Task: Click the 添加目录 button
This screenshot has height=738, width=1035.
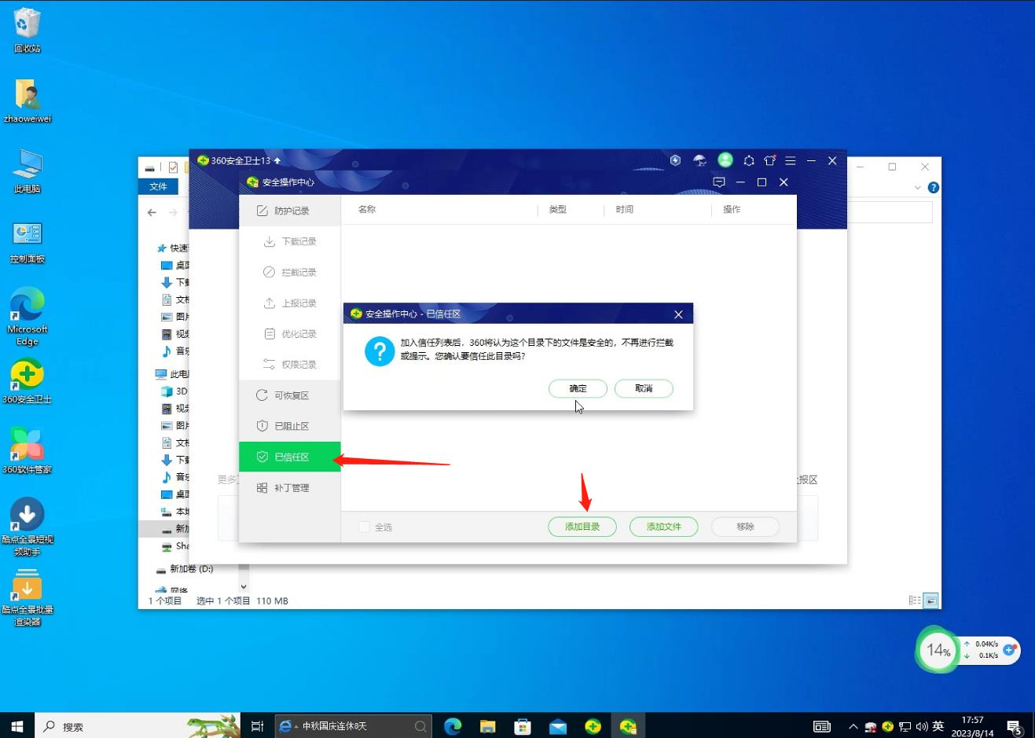Action: click(x=582, y=527)
